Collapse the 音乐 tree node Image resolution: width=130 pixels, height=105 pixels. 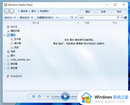(x=5, y=35)
